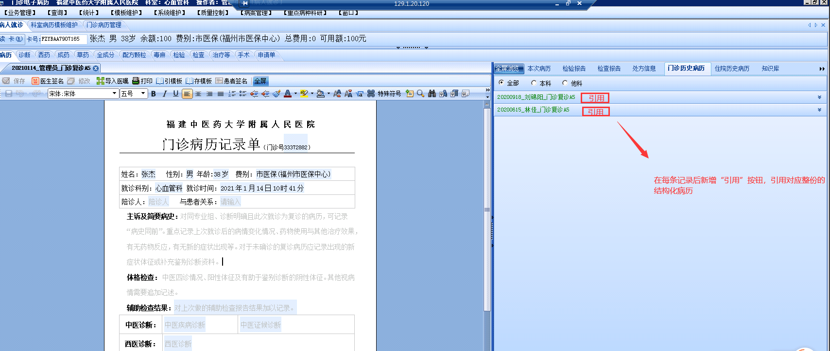Justify the paragraph text
This screenshot has width=830, height=351.
click(x=221, y=94)
